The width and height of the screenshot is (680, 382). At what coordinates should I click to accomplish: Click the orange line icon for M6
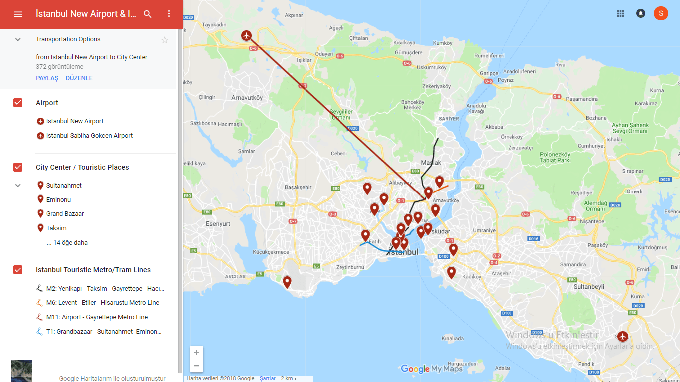(40, 303)
